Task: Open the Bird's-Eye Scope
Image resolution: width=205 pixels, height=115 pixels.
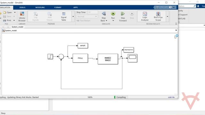Action: (x=158, y=16)
